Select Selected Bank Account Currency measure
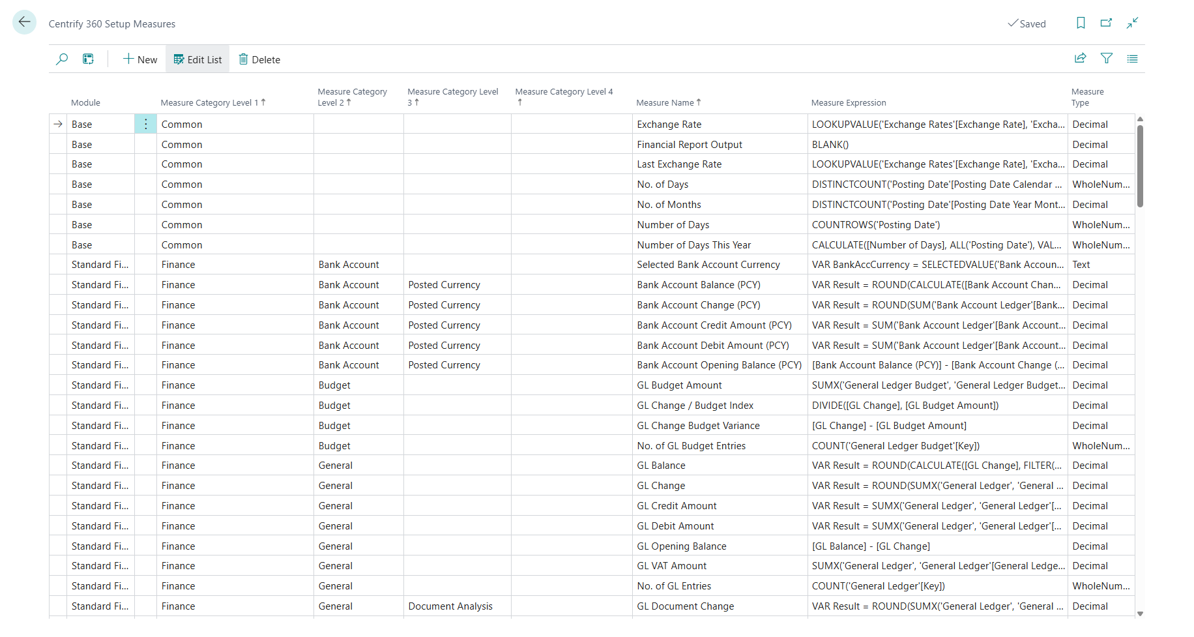This screenshot has width=1194, height=637. 720,265
